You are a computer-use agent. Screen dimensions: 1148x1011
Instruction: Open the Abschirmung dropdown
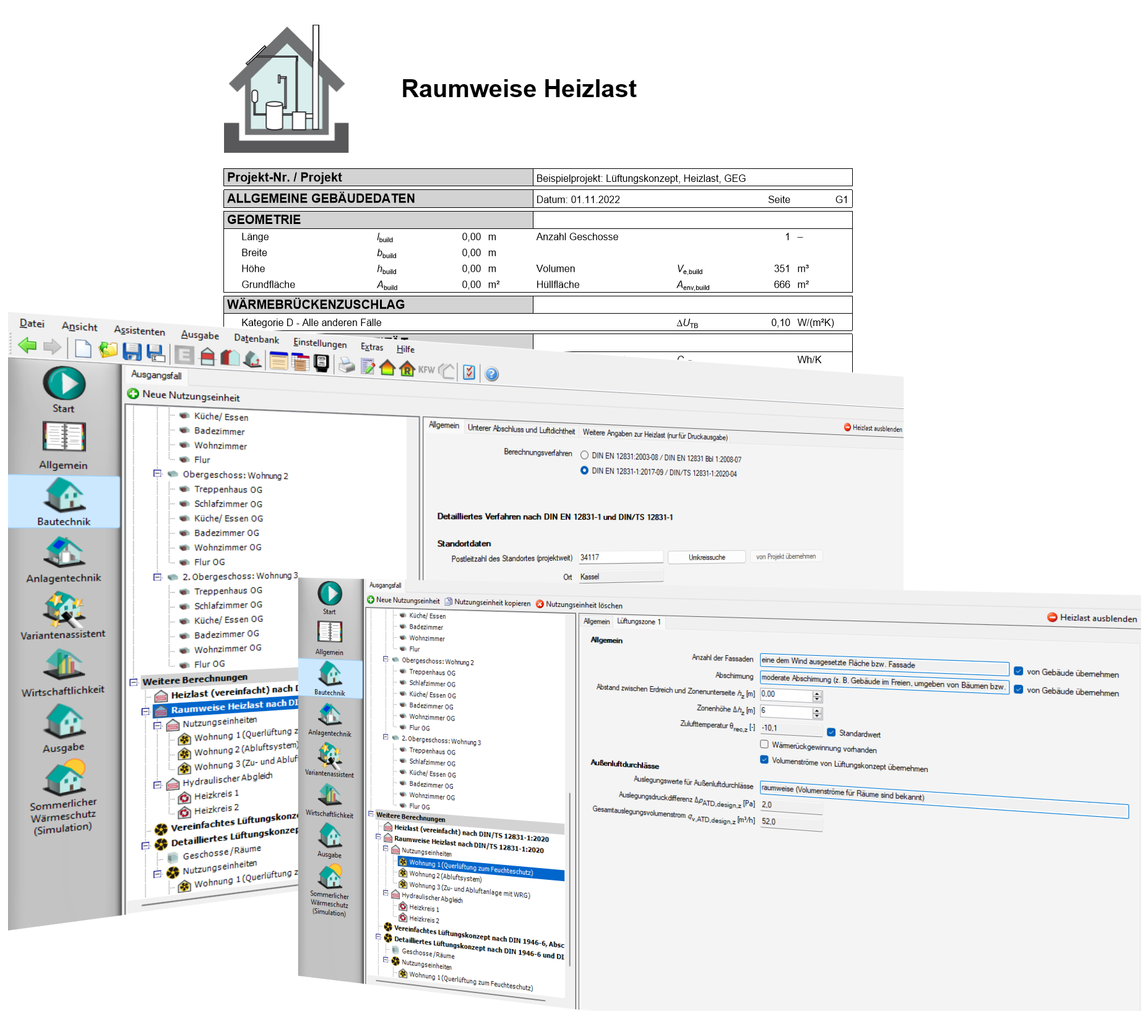pos(883,682)
